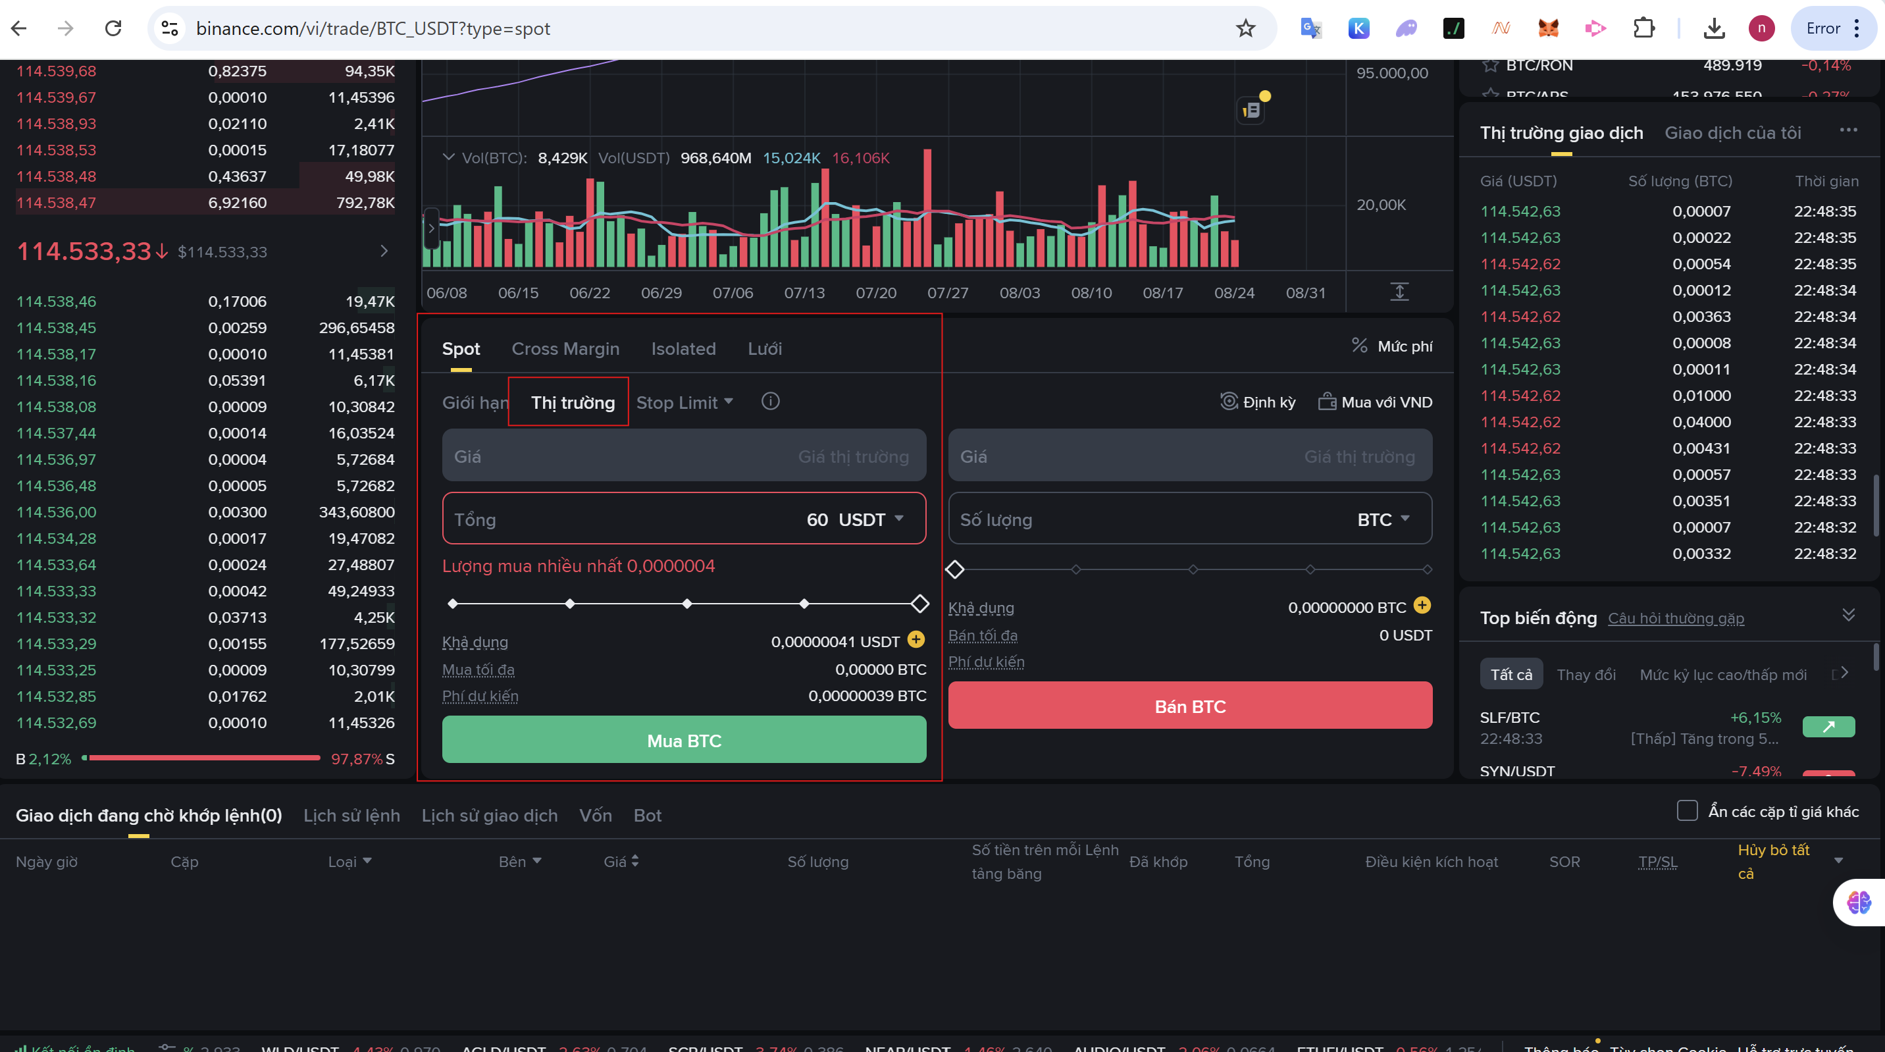Click the chart auto-scale icon below price axis
Image resolution: width=1885 pixels, height=1052 pixels.
click(1399, 292)
